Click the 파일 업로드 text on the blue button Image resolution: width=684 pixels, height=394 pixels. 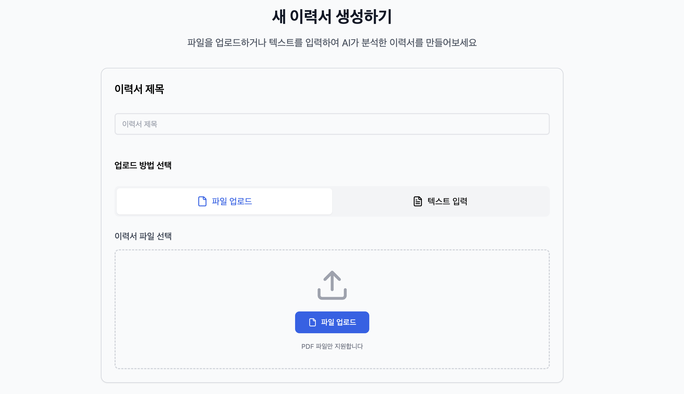[x=338, y=322]
